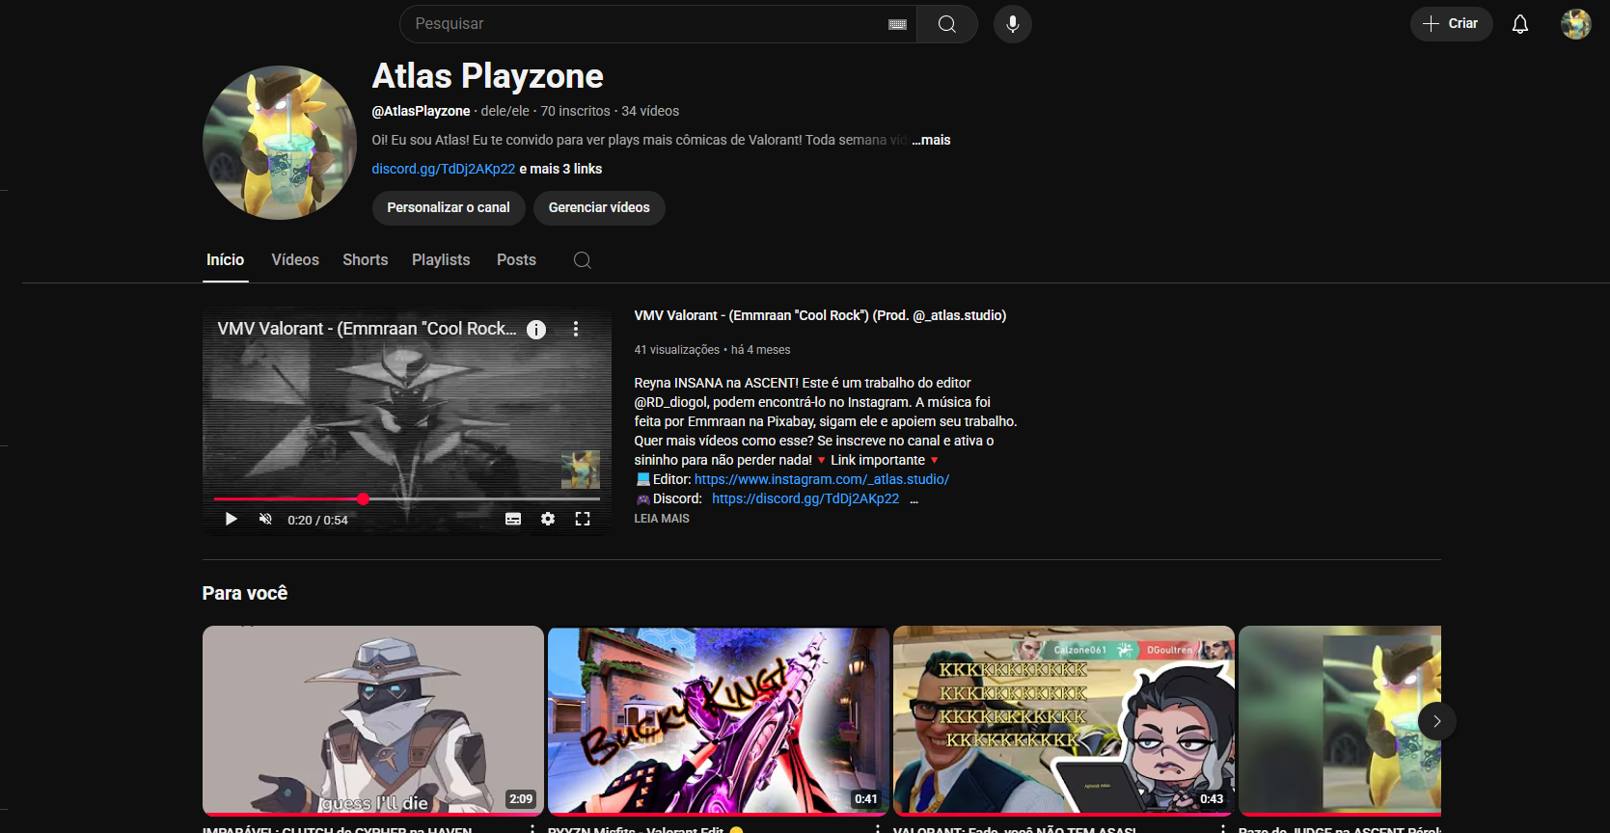Image resolution: width=1610 pixels, height=833 pixels.
Task: Click the 'dele/ele' pronouns text
Action: (505, 111)
